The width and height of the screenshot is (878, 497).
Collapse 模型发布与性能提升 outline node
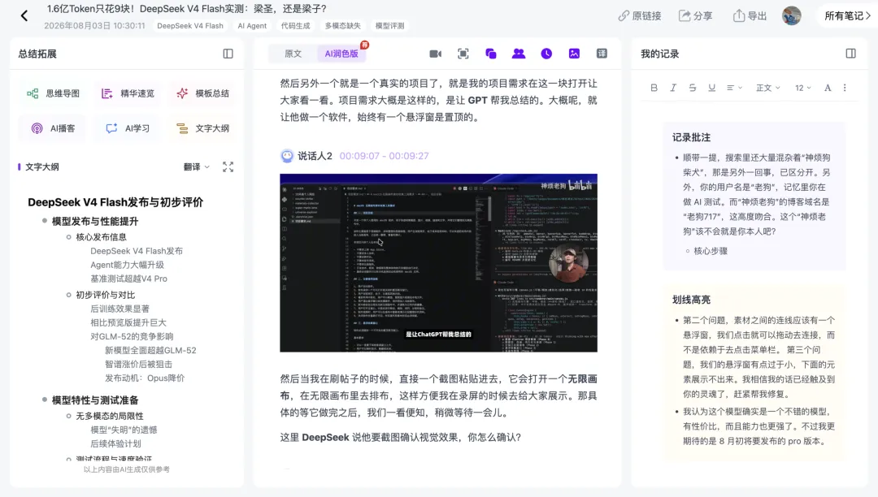click(x=44, y=221)
